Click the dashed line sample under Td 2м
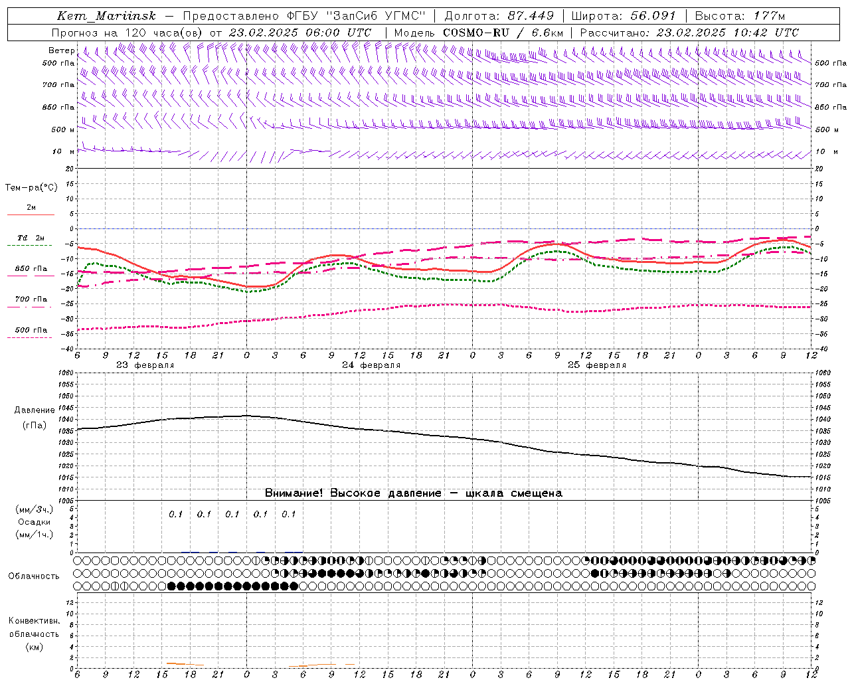 point(29,245)
